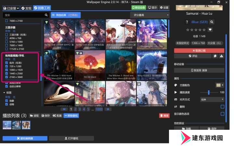Click the warning triangle report icon
This screenshot has height=146, width=234.
221,56
